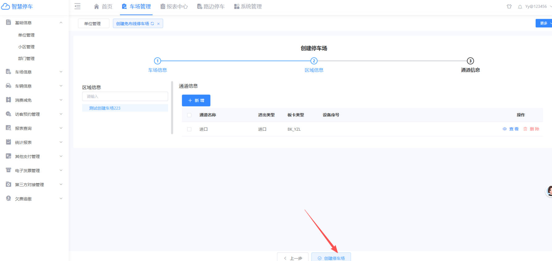Switch to the 单位管理 page tab

[x=94, y=23]
